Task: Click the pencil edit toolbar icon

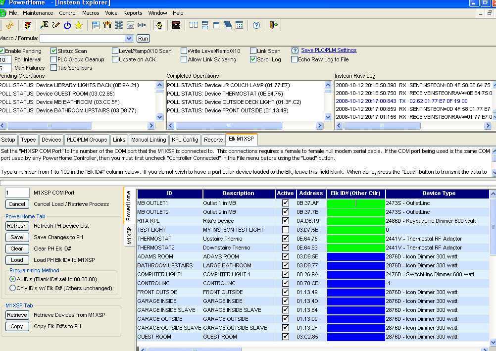Action: pyautogui.click(x=55, y=25)
